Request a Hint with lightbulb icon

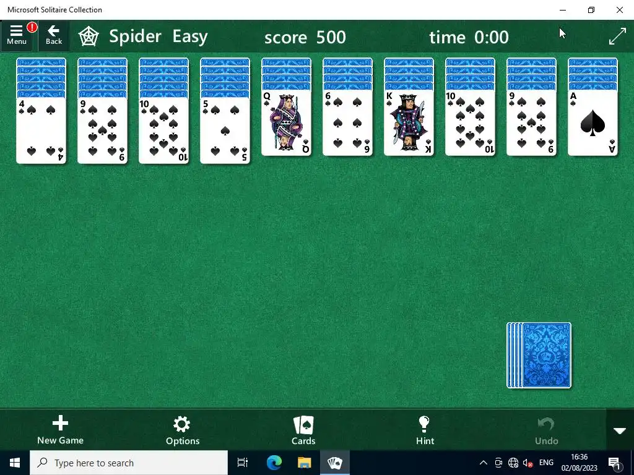click(425, 430)
